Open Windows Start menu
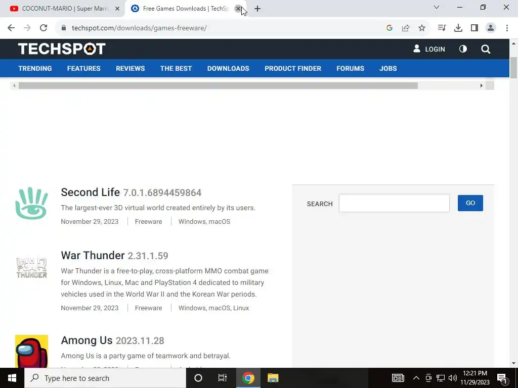The width and height of the screenshot is (518, 388). [12, 378]
